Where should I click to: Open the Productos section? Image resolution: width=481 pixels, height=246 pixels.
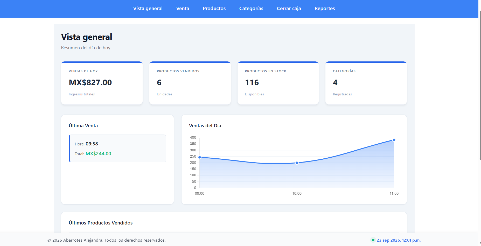[214, 9]
